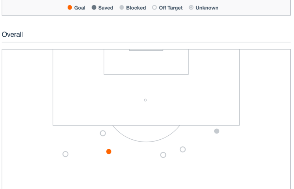Select the leftmost off target shot marker
The height and width of the screenshot is (189, 294).
pyautogui.click(x=65, y=154)
